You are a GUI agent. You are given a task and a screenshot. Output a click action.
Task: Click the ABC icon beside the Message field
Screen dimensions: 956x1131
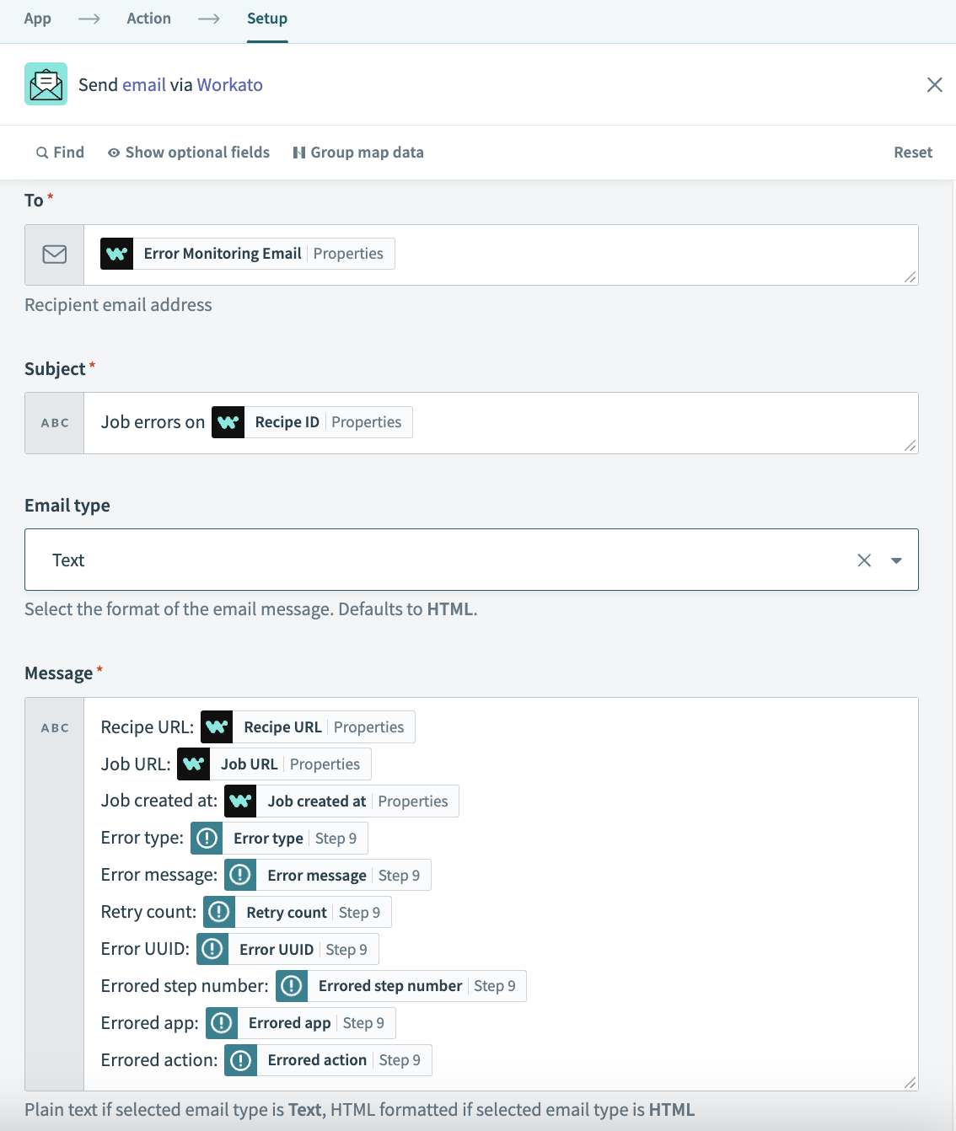click(x=54, y=726)
